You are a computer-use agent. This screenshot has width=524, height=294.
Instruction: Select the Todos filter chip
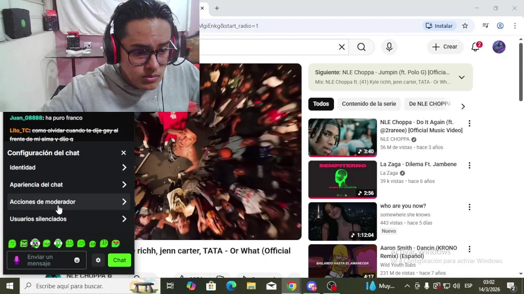(x=321, y=104)
